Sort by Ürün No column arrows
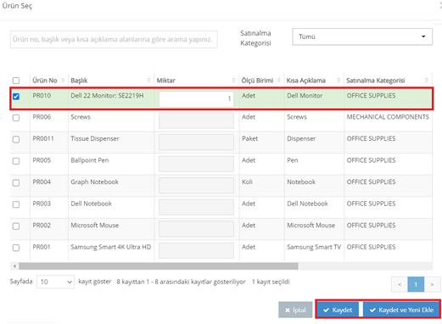442x324 pixels. 63,81
